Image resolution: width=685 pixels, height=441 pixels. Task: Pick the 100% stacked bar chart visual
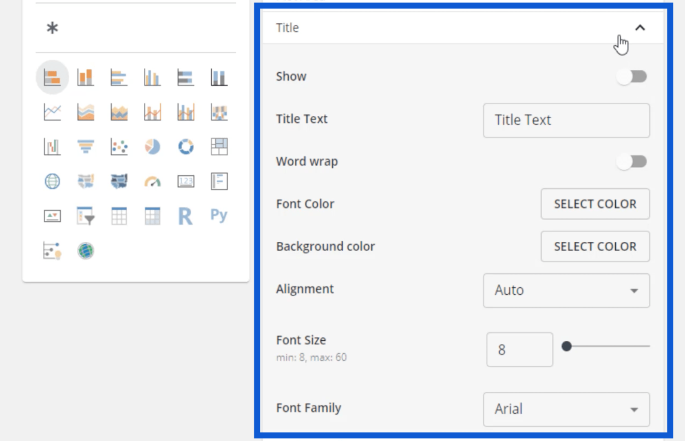pyautogui.click(x=186, y=77)
